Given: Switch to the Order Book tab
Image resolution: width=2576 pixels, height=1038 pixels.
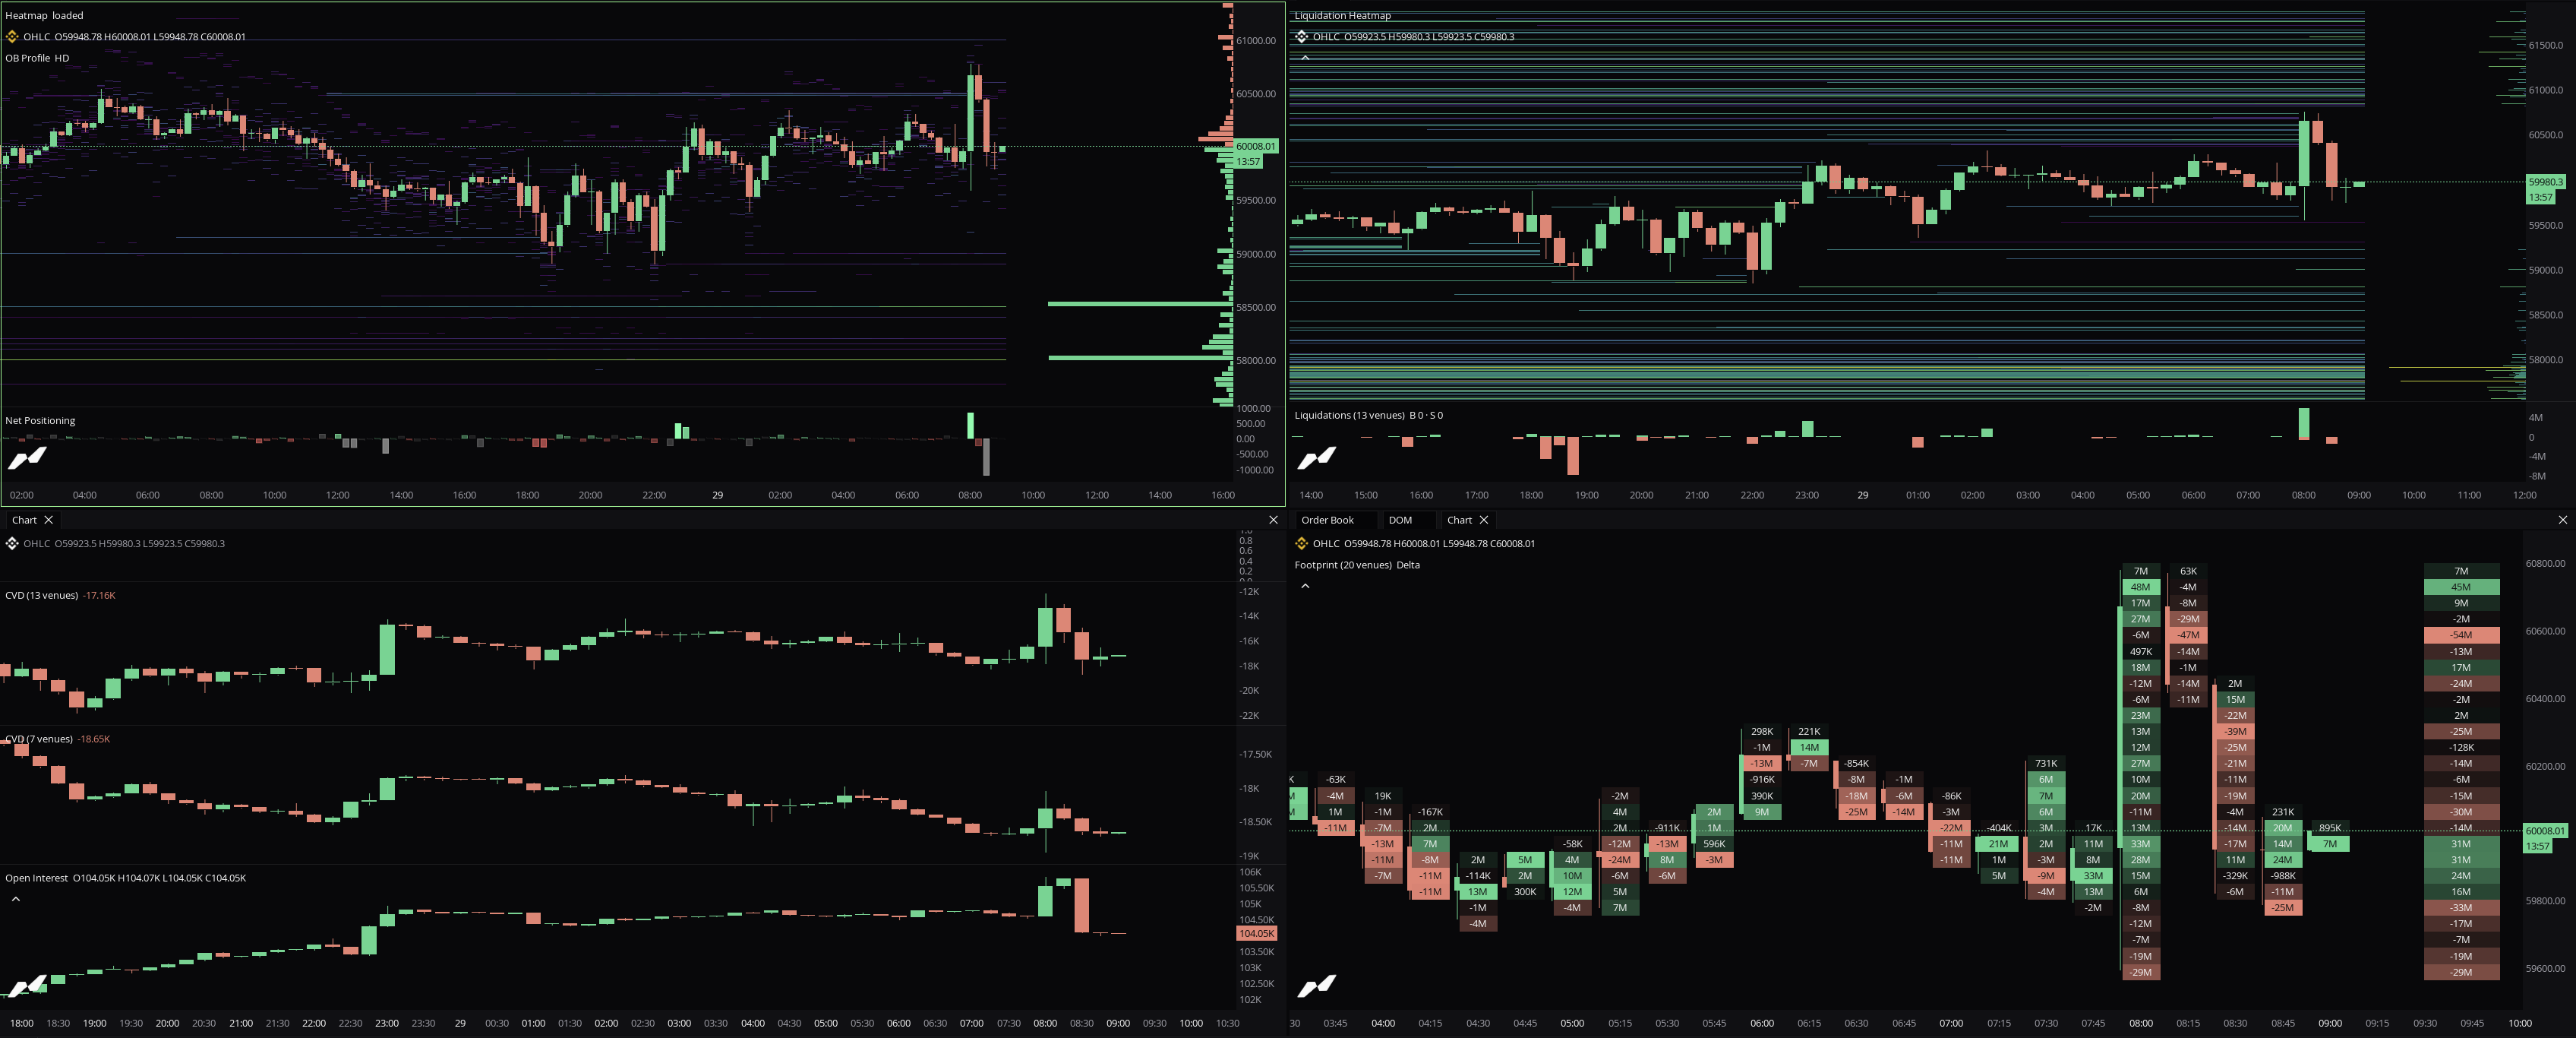Looking at the screenshot, I should pos(1327,520).
